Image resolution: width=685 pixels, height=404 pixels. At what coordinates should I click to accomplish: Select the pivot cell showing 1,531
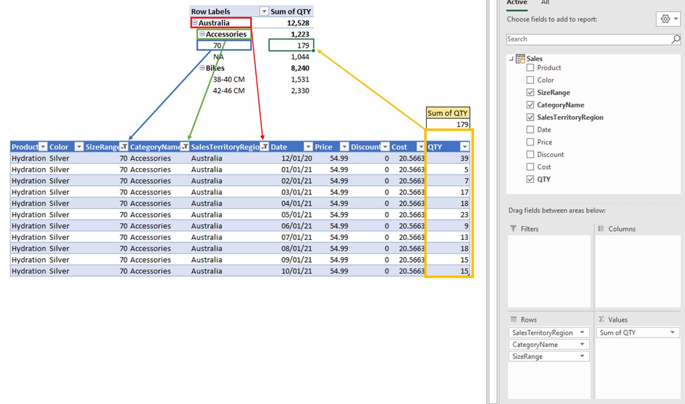[x=300, y=79]
